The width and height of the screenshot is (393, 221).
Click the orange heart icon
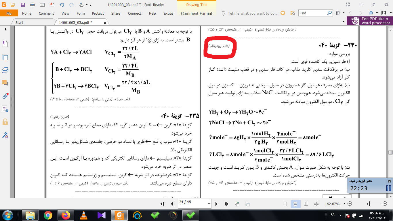coord(283,13)
